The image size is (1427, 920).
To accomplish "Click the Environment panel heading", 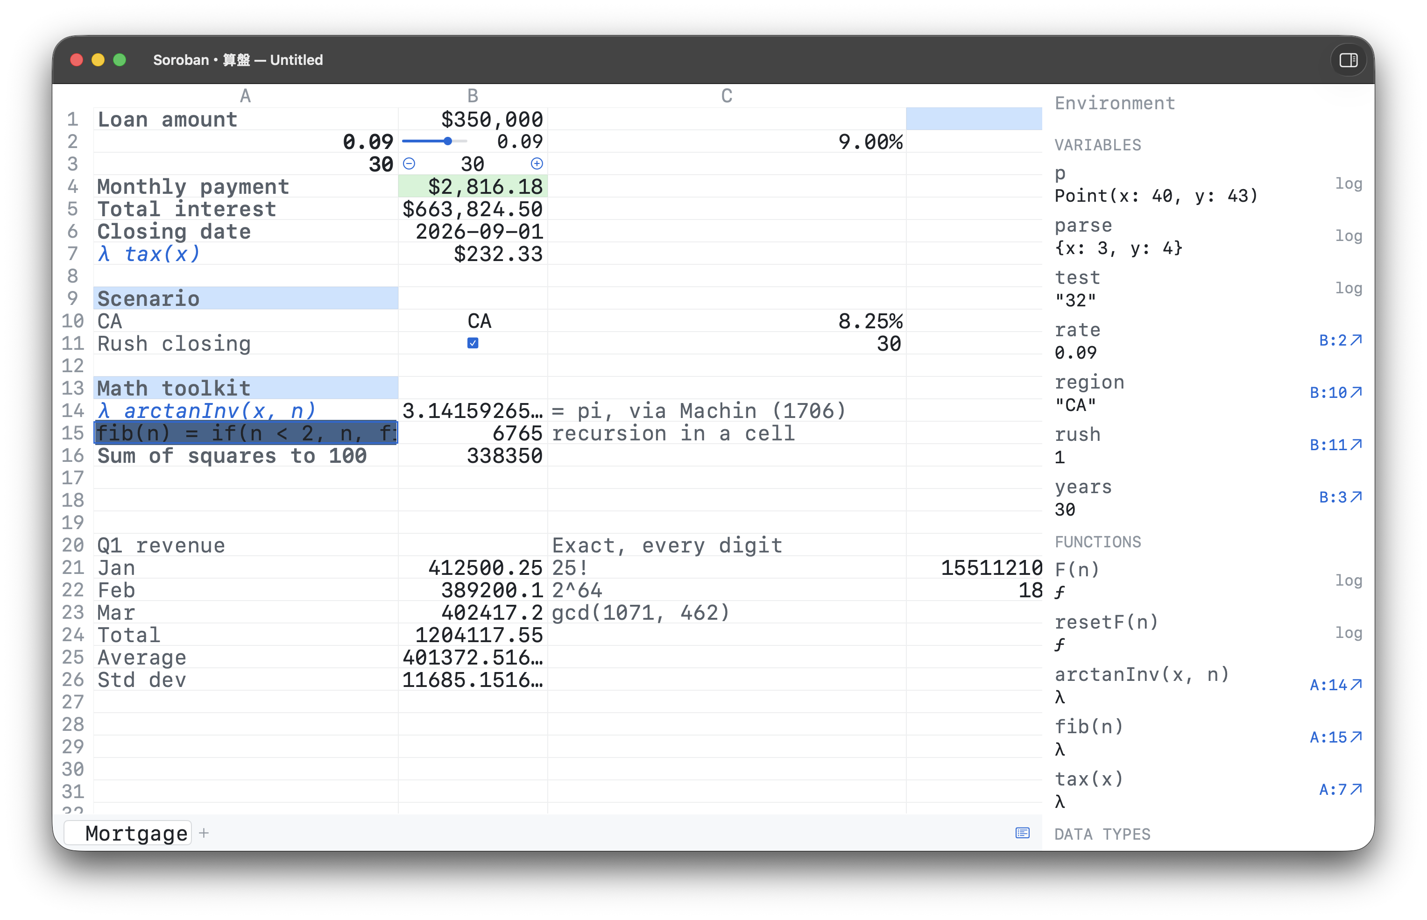I will 1115,103.
